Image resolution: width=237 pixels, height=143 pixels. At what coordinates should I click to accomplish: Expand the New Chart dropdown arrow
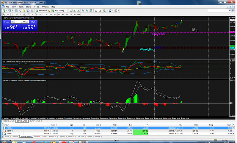click(x=7, y=11)
